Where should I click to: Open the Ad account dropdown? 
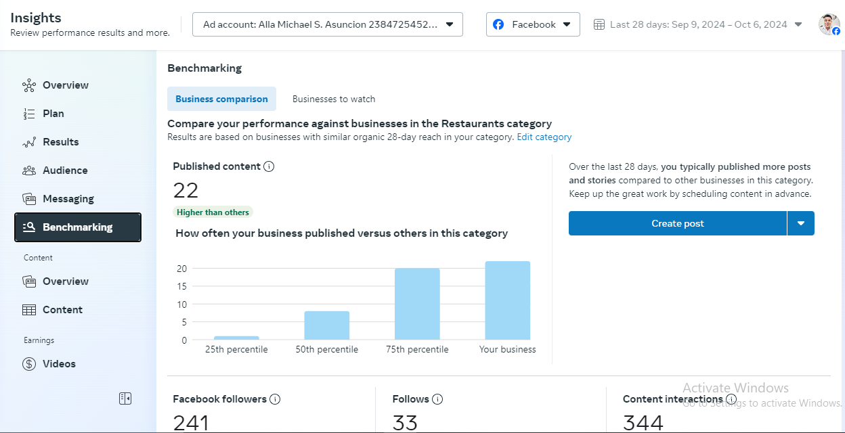click(328, 24)
